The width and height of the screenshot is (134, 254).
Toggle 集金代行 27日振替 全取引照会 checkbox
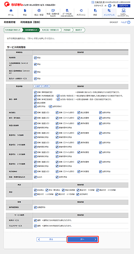[100, 162]
